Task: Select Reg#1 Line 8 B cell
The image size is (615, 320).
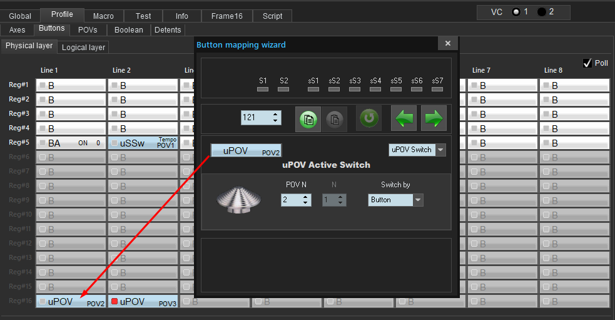Action: 574,85
